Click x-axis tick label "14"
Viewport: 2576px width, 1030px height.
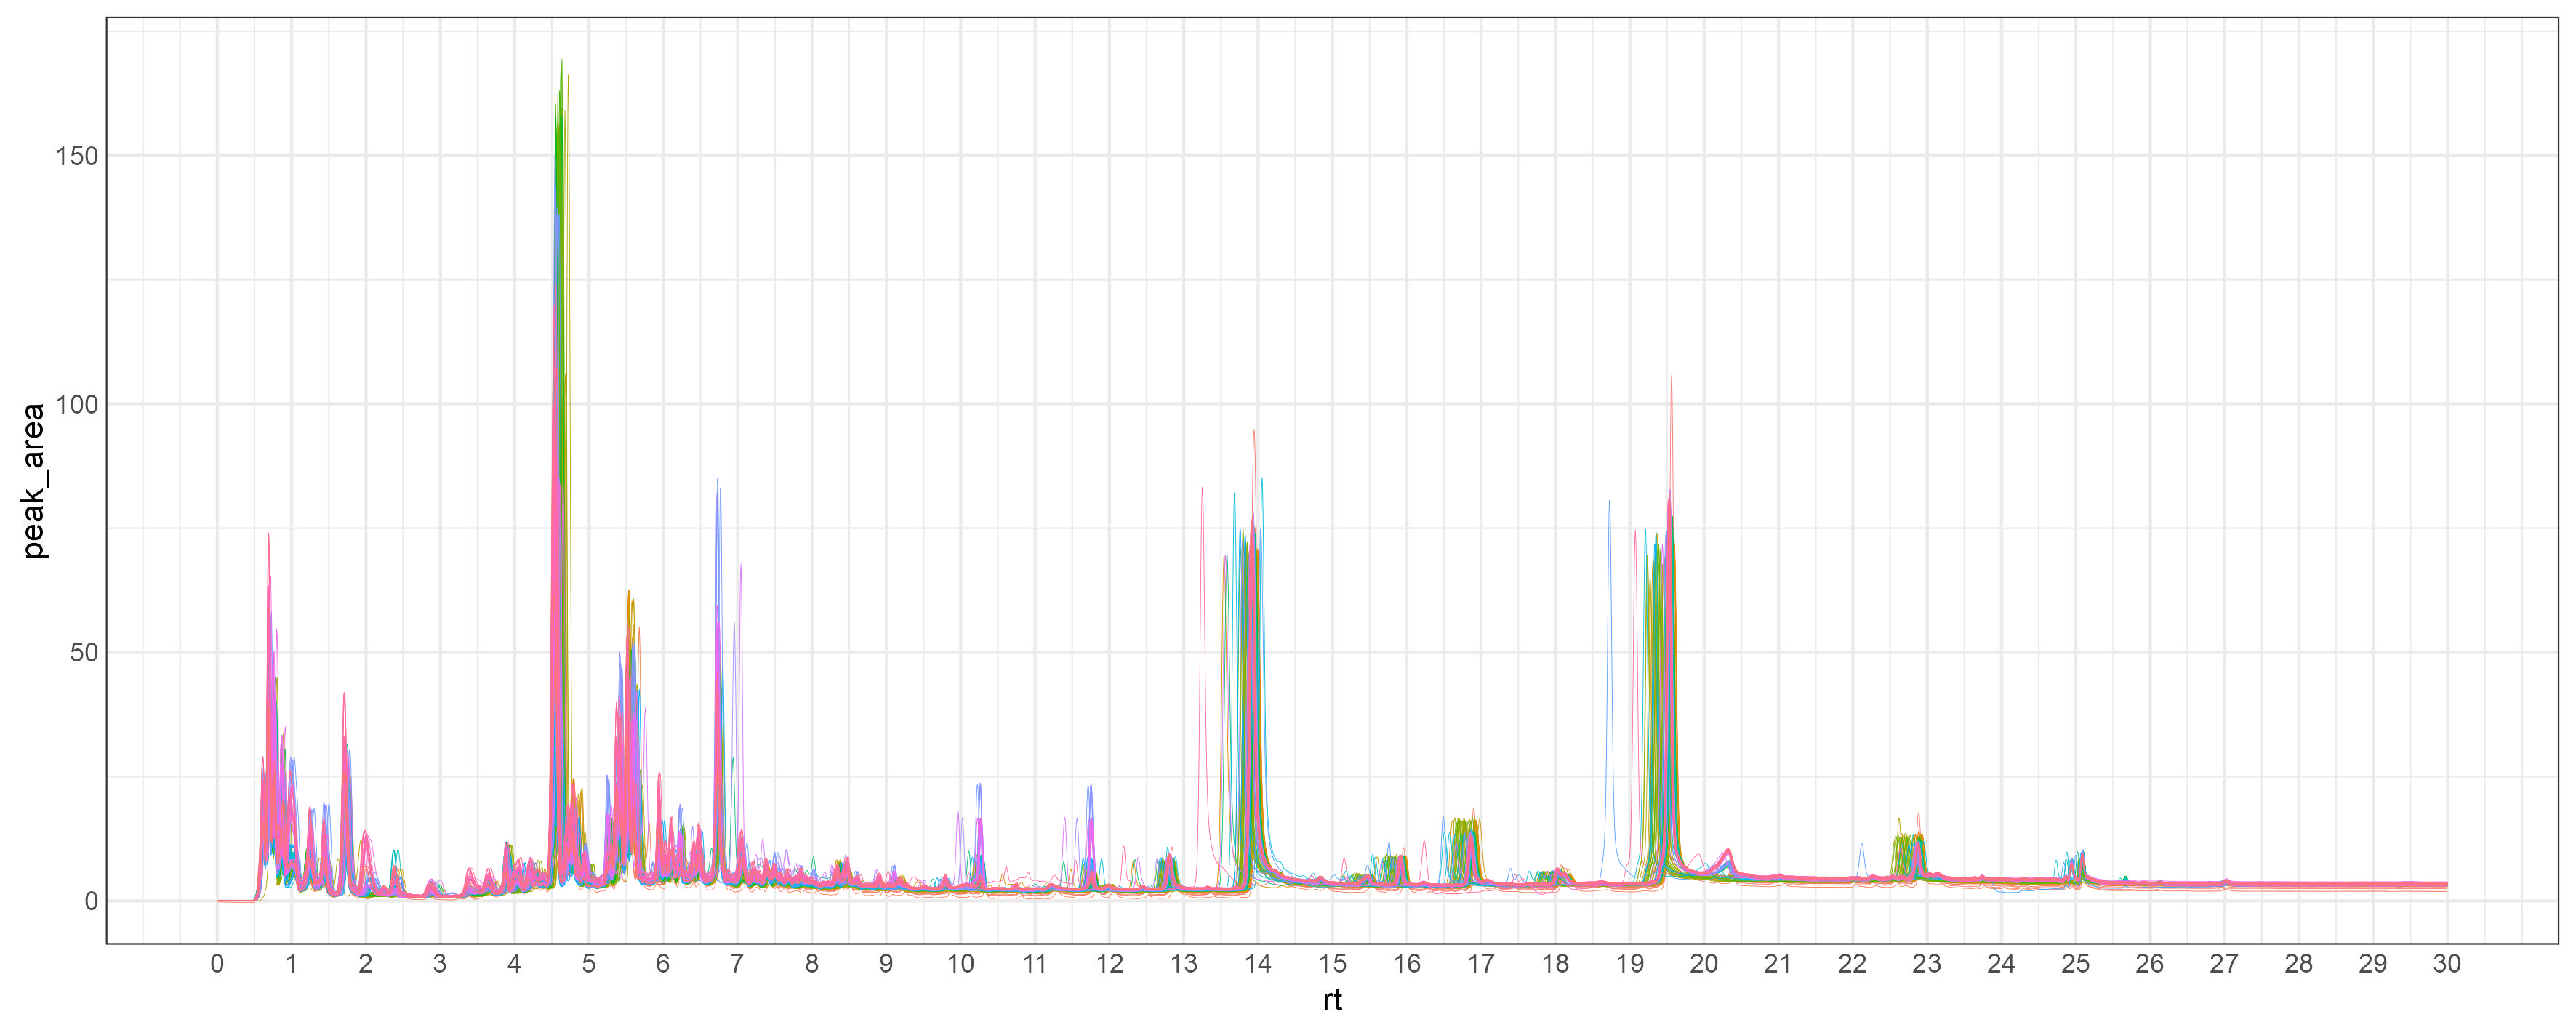point(1258,964)
